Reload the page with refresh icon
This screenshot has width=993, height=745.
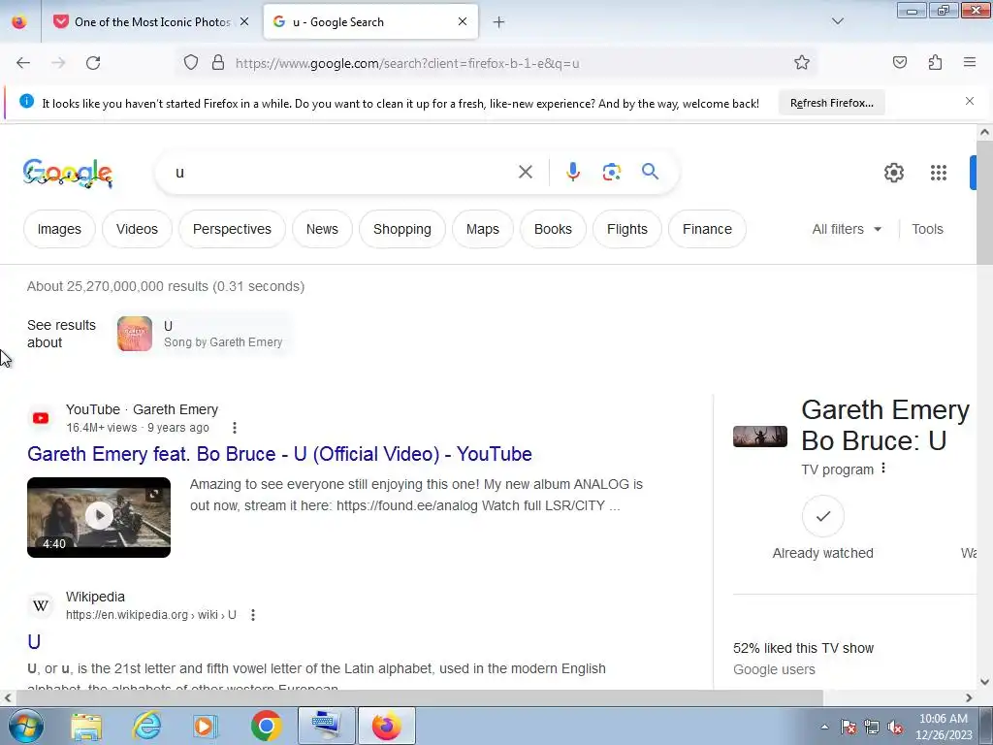click(x=93, y=63)
